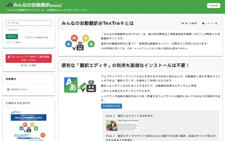Click the question mark icon on ヘルプ一覧
The width and height of the screenshot is (225, 141).
203,23
